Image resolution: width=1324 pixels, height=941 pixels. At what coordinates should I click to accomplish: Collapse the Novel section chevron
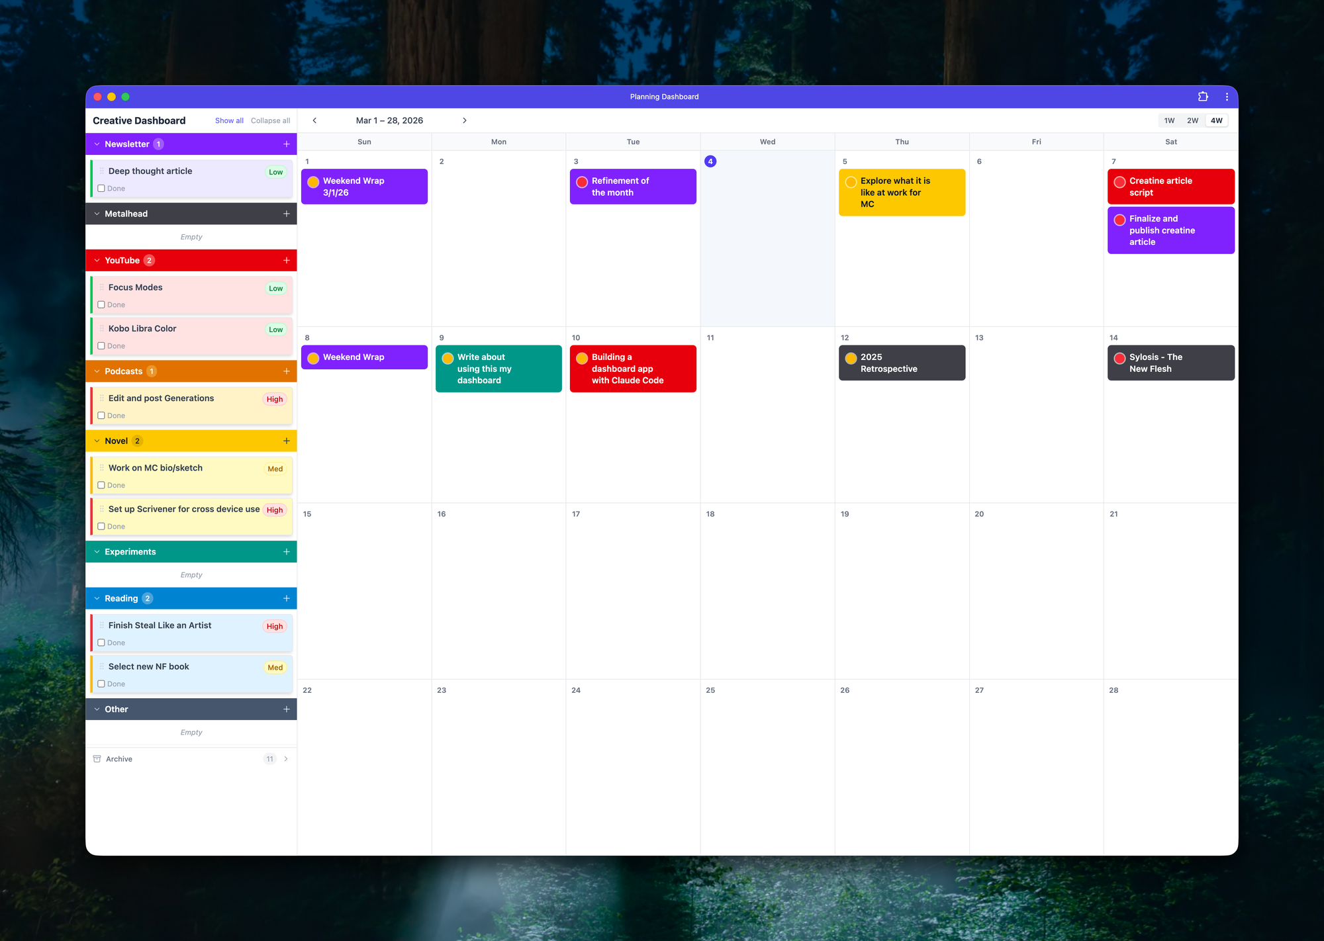[x=97, y=441]
